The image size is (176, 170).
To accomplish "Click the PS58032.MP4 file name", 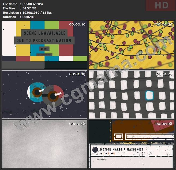I will (x=33, y=4).
